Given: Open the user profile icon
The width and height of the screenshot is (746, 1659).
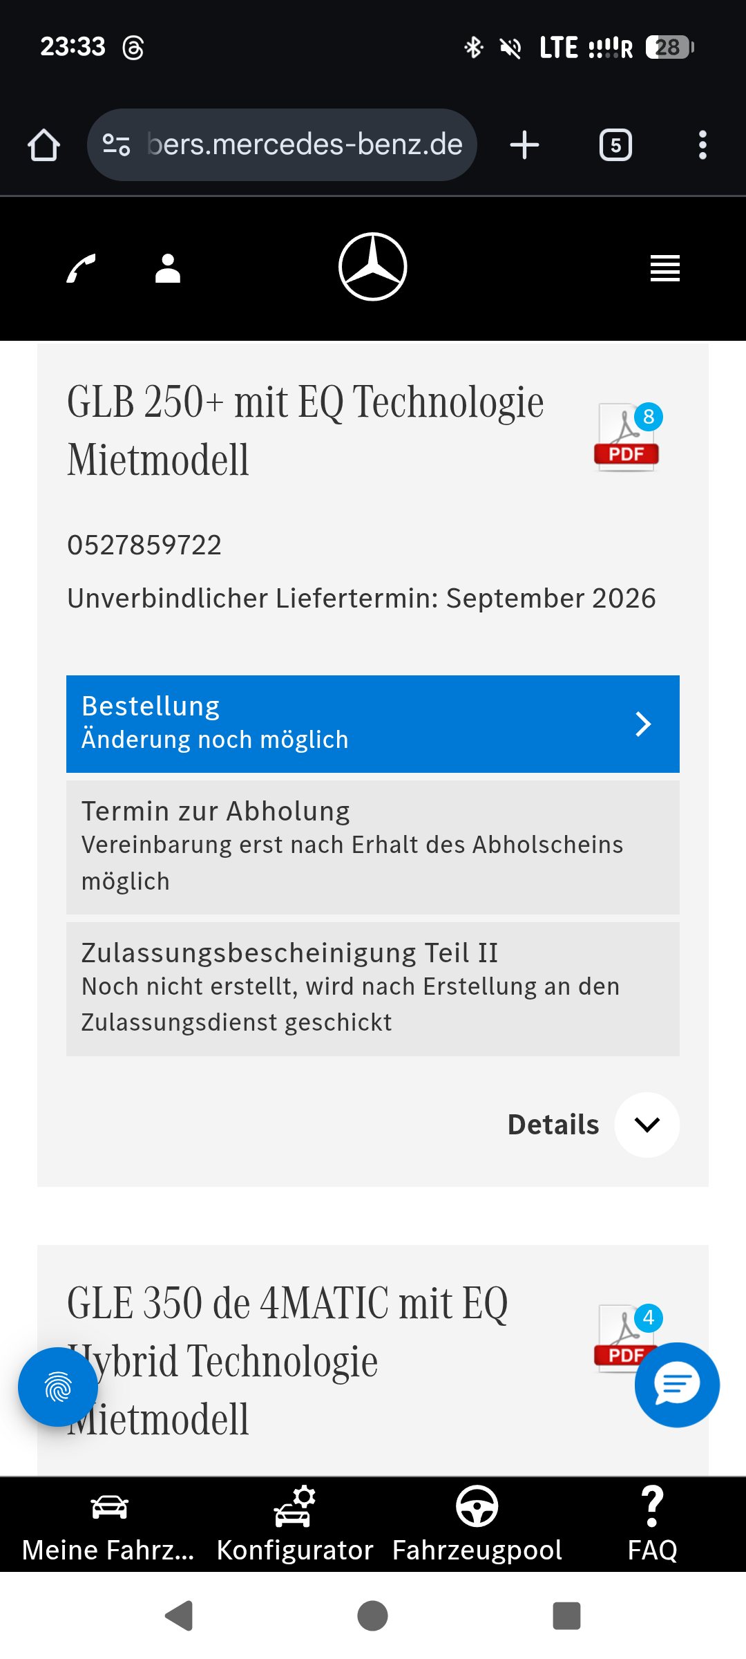Looking at the screenshot, I should [x=167, y=268].
